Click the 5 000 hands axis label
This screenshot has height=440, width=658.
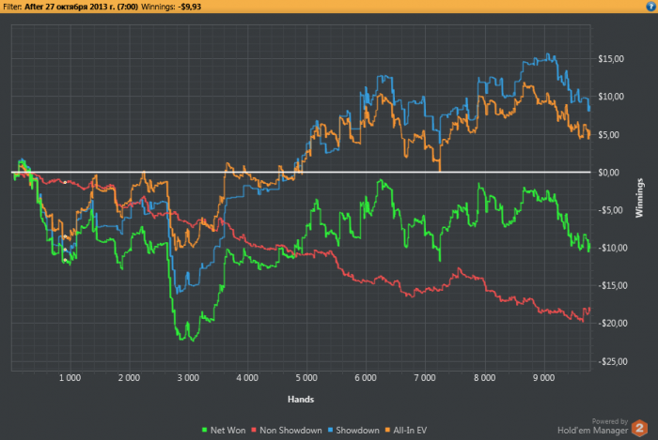click(x=306, y=378)
